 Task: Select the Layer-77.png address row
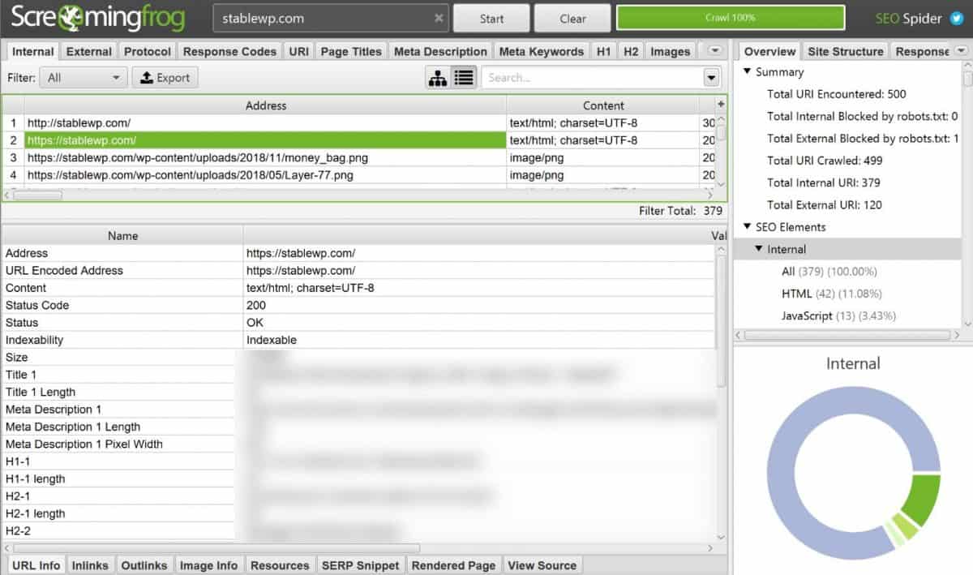(x=265, y=175)
